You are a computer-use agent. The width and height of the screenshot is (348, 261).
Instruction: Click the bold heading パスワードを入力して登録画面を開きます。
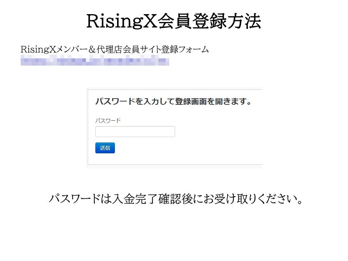point(173,101)
